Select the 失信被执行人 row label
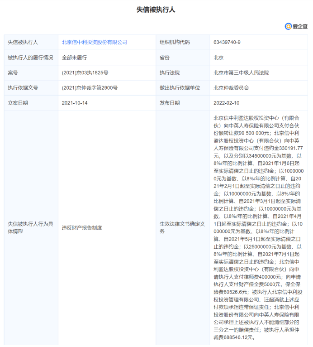 (x=23, y=42)
